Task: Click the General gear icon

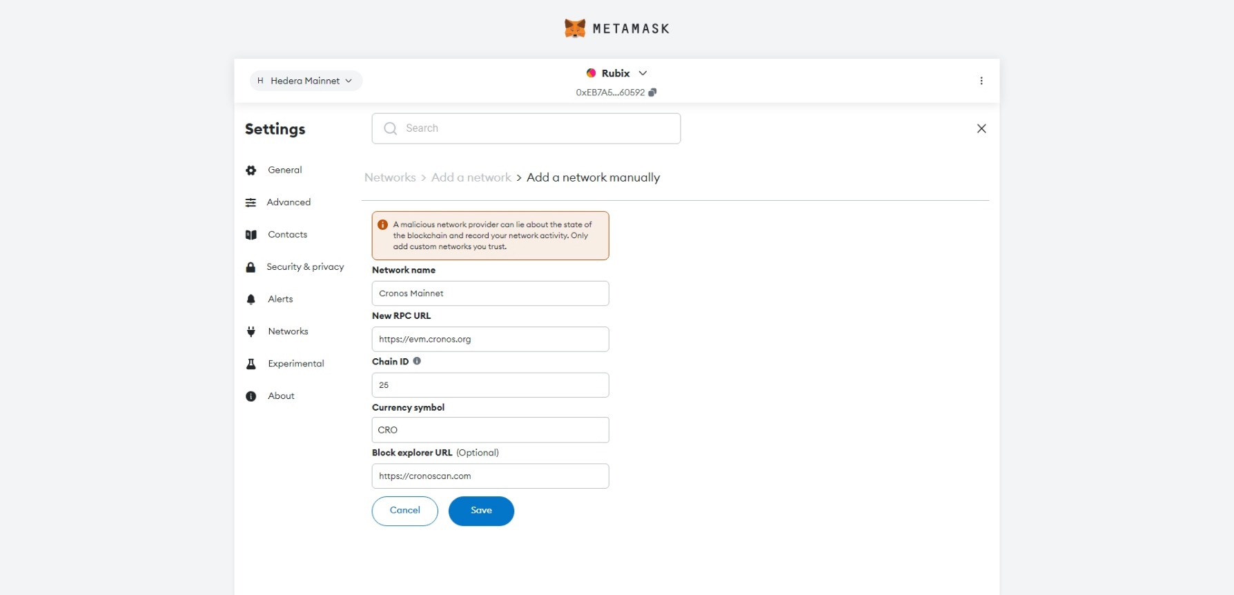Action: click(251, 170)
